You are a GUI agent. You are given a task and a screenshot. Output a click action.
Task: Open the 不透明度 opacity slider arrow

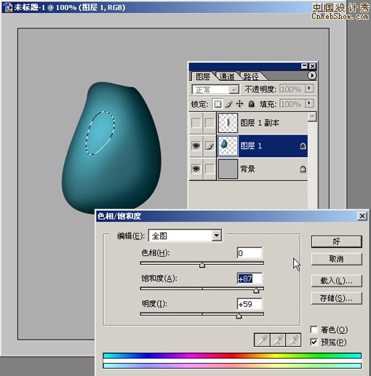tap(309, 89)
